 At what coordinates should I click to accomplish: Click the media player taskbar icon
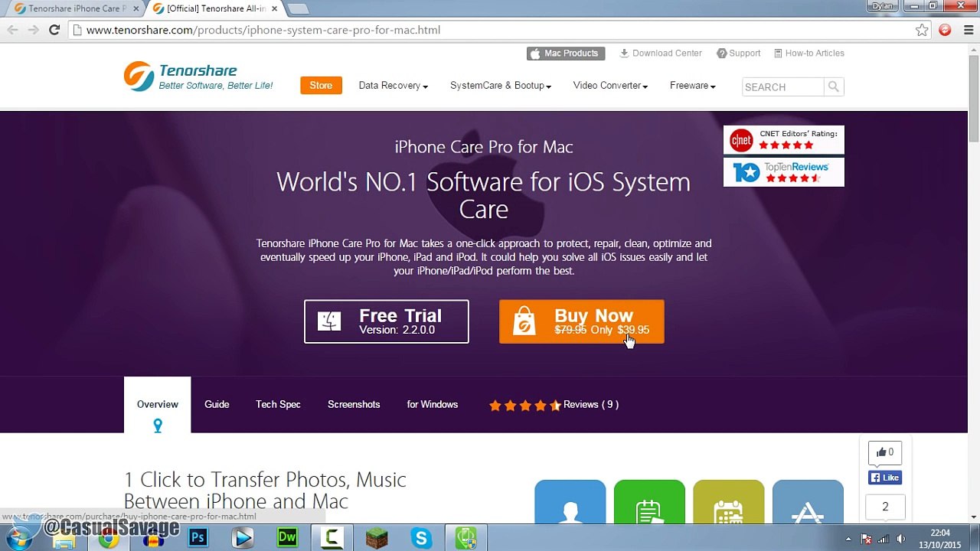pos(243,538)
